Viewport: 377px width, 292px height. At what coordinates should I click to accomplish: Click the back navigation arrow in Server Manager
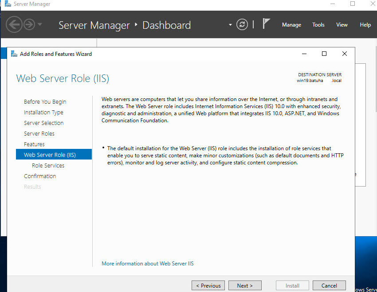(14, 24)
